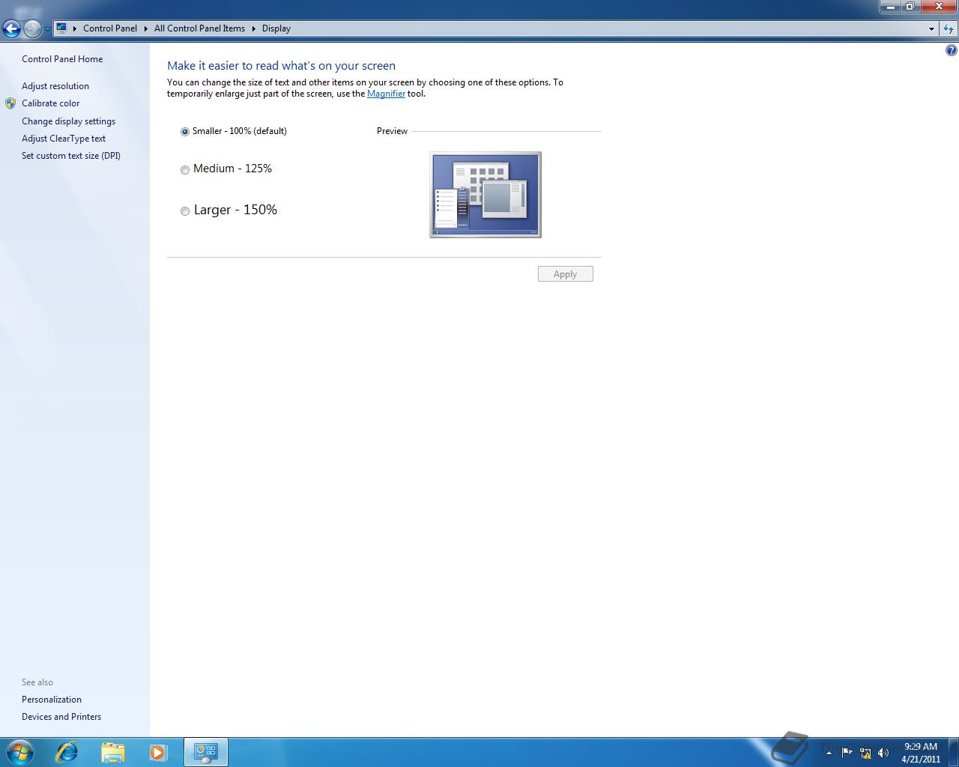Select Larger - 150% option
Viewport: 959px width, 767px height.
pos(229,210)
